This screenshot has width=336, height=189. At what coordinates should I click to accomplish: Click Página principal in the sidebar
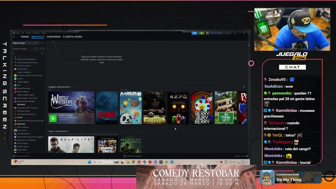26,43
